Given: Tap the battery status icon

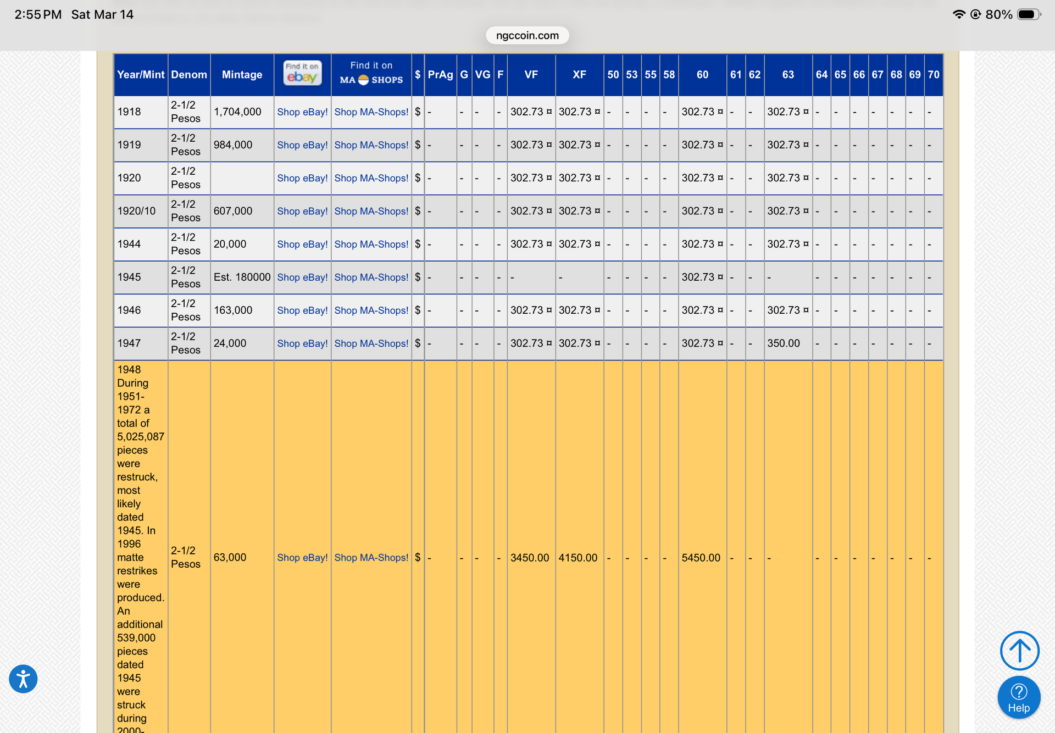Looking at the screenshot, I should click(x=1028, y=14).
